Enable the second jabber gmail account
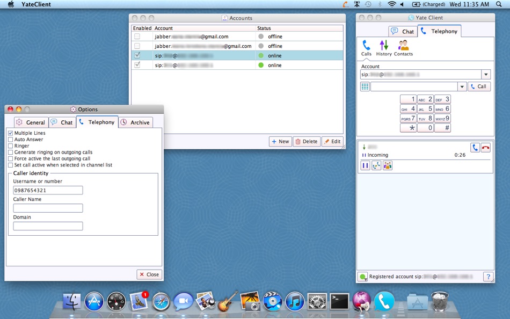This screenshot has width=510, height=319. pyautogui.click(x=137, y=46)
